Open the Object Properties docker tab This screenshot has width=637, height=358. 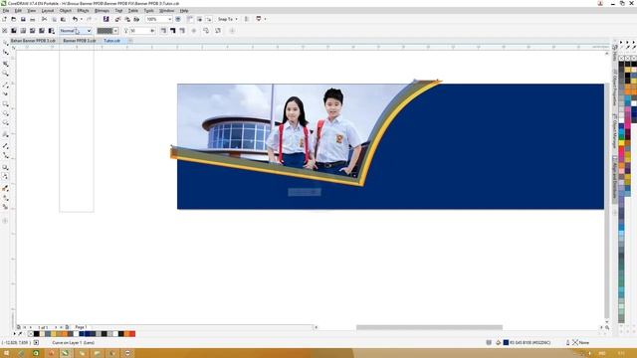tap(615, 88)
